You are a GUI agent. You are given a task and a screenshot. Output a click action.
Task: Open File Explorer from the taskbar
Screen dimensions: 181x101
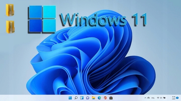pos(94,98)
